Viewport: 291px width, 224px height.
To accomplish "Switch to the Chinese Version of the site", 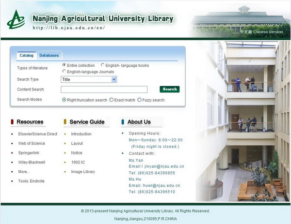I will click(x=261, y=32).
